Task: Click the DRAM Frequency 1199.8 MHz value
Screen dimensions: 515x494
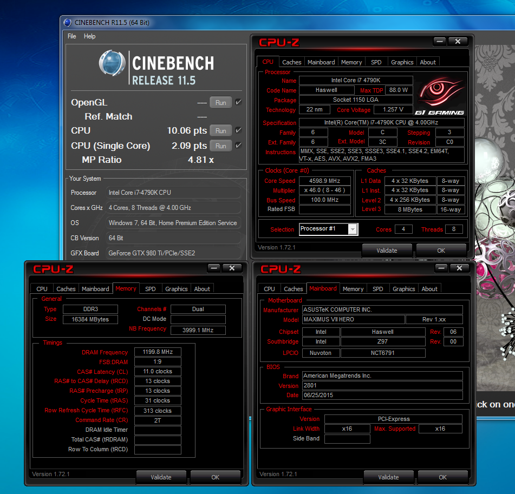Action: [158, 352]
